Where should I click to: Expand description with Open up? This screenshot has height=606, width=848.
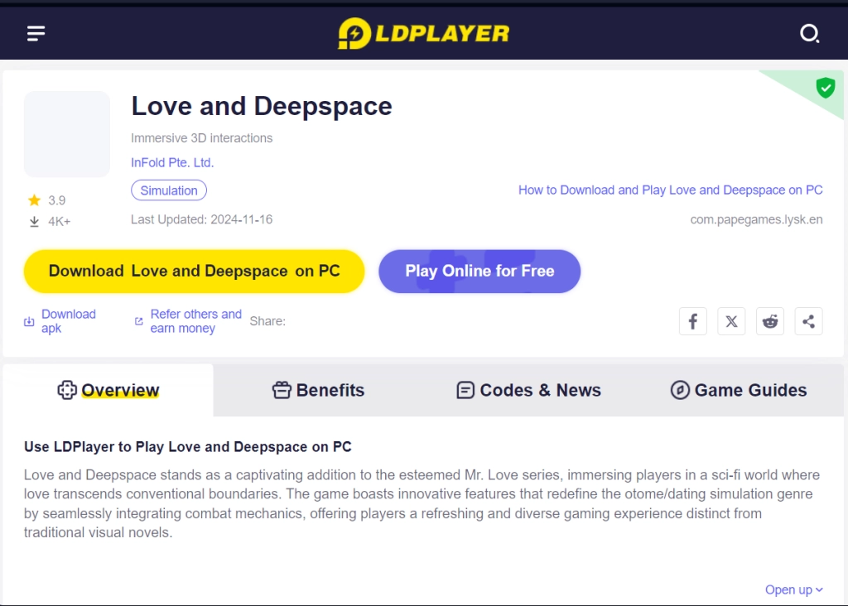[x=794, y=589]
